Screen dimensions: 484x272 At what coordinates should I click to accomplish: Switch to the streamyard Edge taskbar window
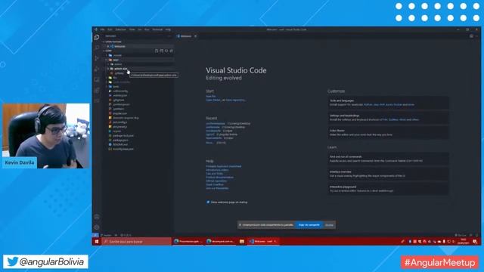[220, 242]
